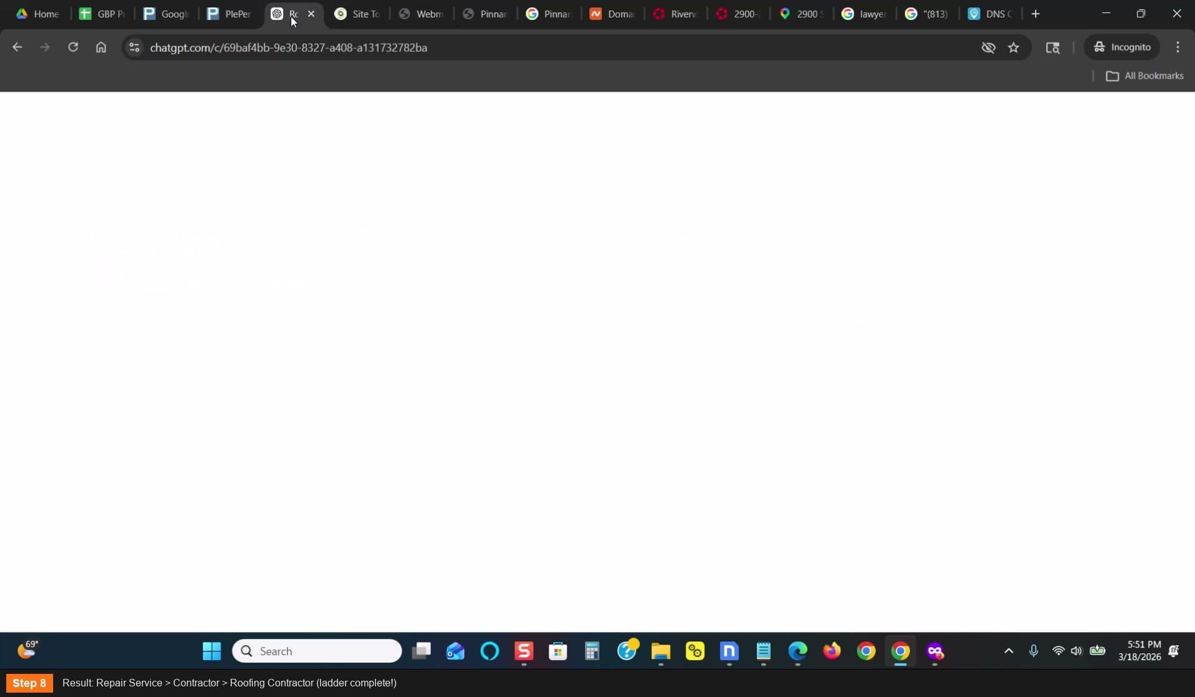The image size is (1195, 697).
Task: Click the Windows taskbar Search box
Action: pyautogui.click(x=317, y=651)
